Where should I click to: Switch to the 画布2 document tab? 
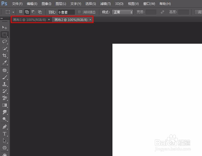71,20
